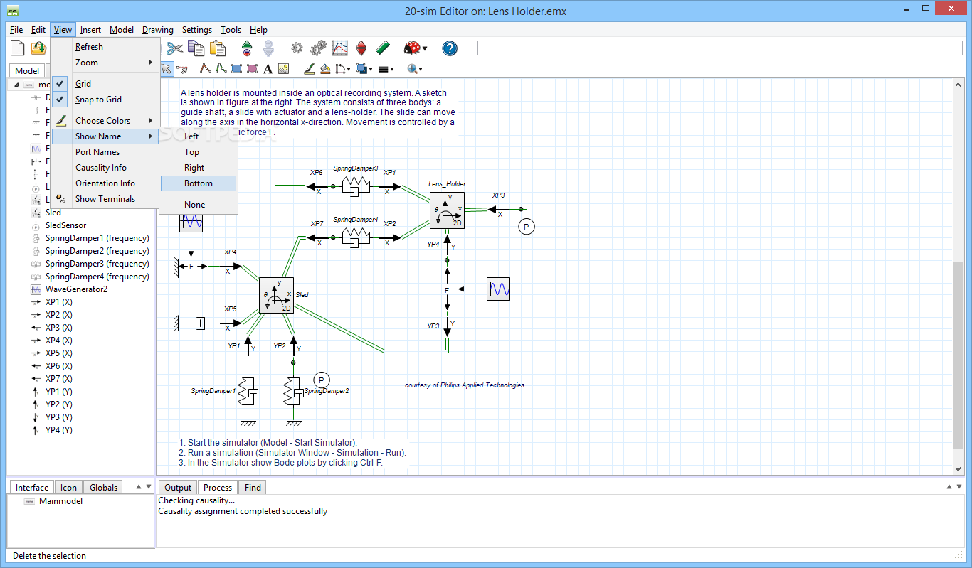
Task: Choose Left in Show Name submenu
Action: tap(199, 136)
